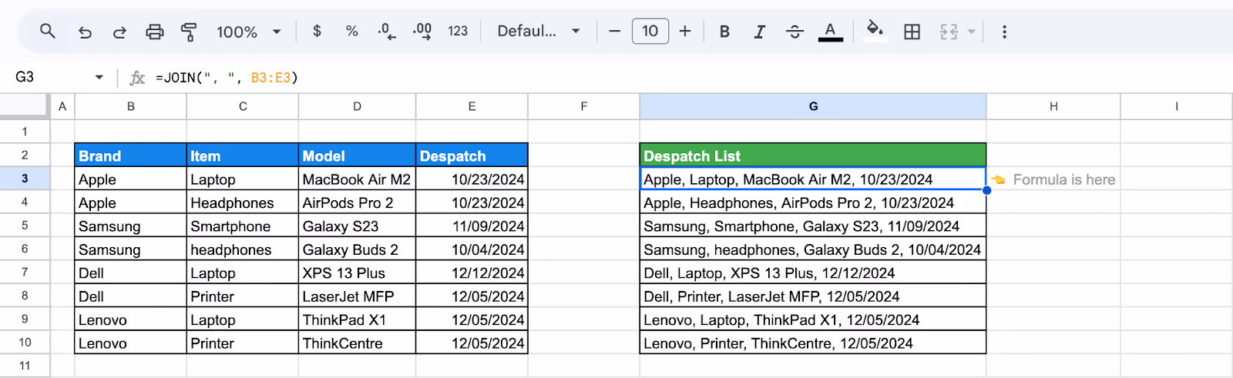Image resolution: width=1233 pixels, height=378 pixels.
Task: Select the Samsung, Smartphone despatch list cell
Action: tap(813, 226)
